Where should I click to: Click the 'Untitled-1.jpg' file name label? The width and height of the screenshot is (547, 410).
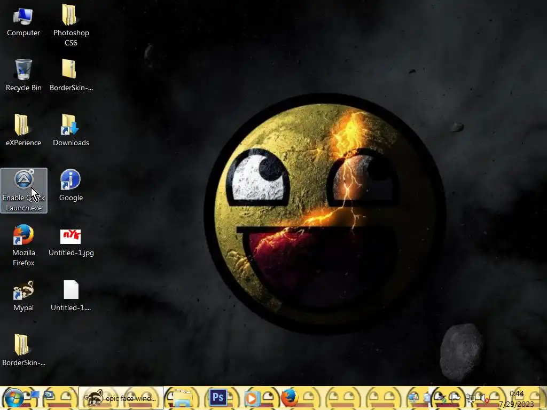[x=71, y=253]
